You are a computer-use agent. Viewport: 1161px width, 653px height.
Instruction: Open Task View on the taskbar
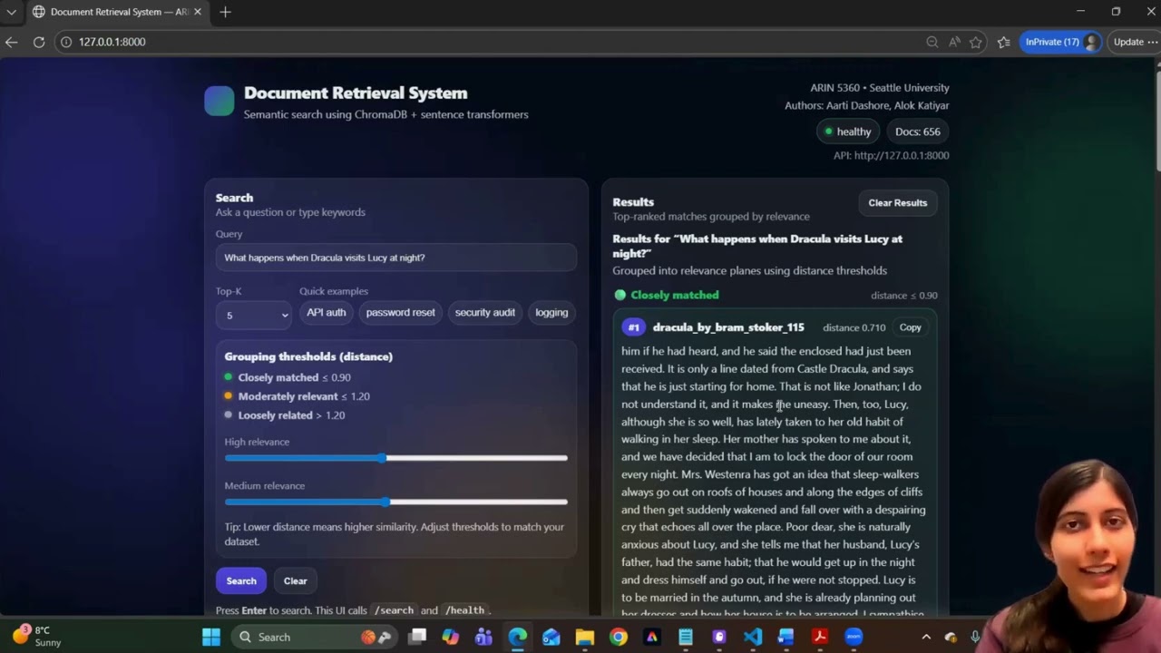[417, 637]
